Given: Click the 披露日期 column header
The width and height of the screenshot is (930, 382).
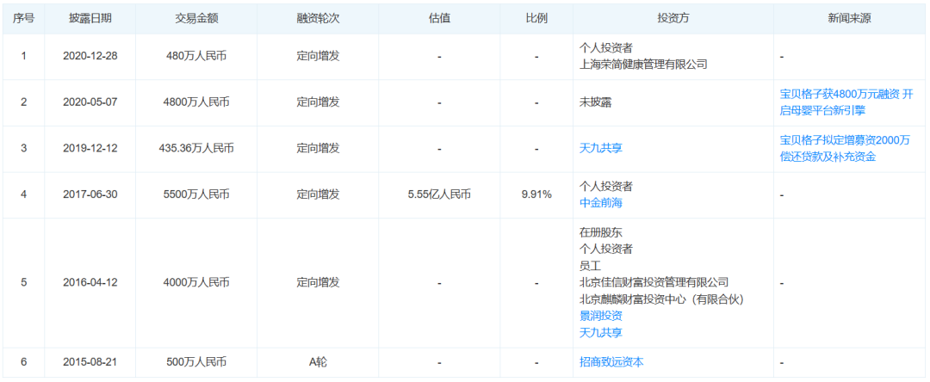Looking at the screenshot, I should tap(90, 18).
